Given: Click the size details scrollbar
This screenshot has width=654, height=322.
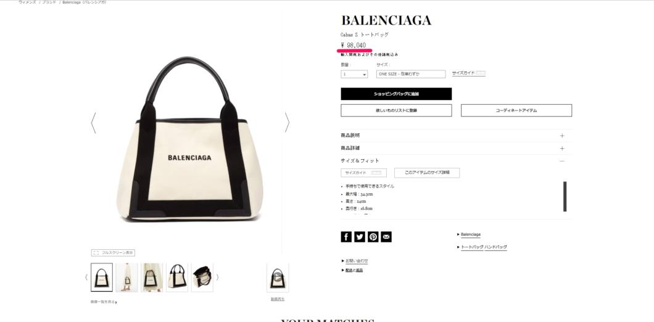Looking at the screenshot, I should click(565, 196).
